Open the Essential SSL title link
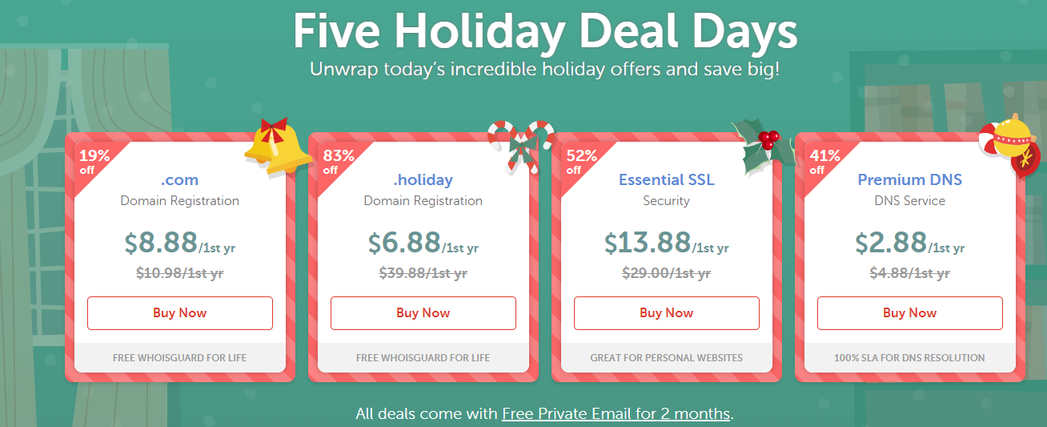Viewport: 1047px width, 427px height. tap(667, 179)
